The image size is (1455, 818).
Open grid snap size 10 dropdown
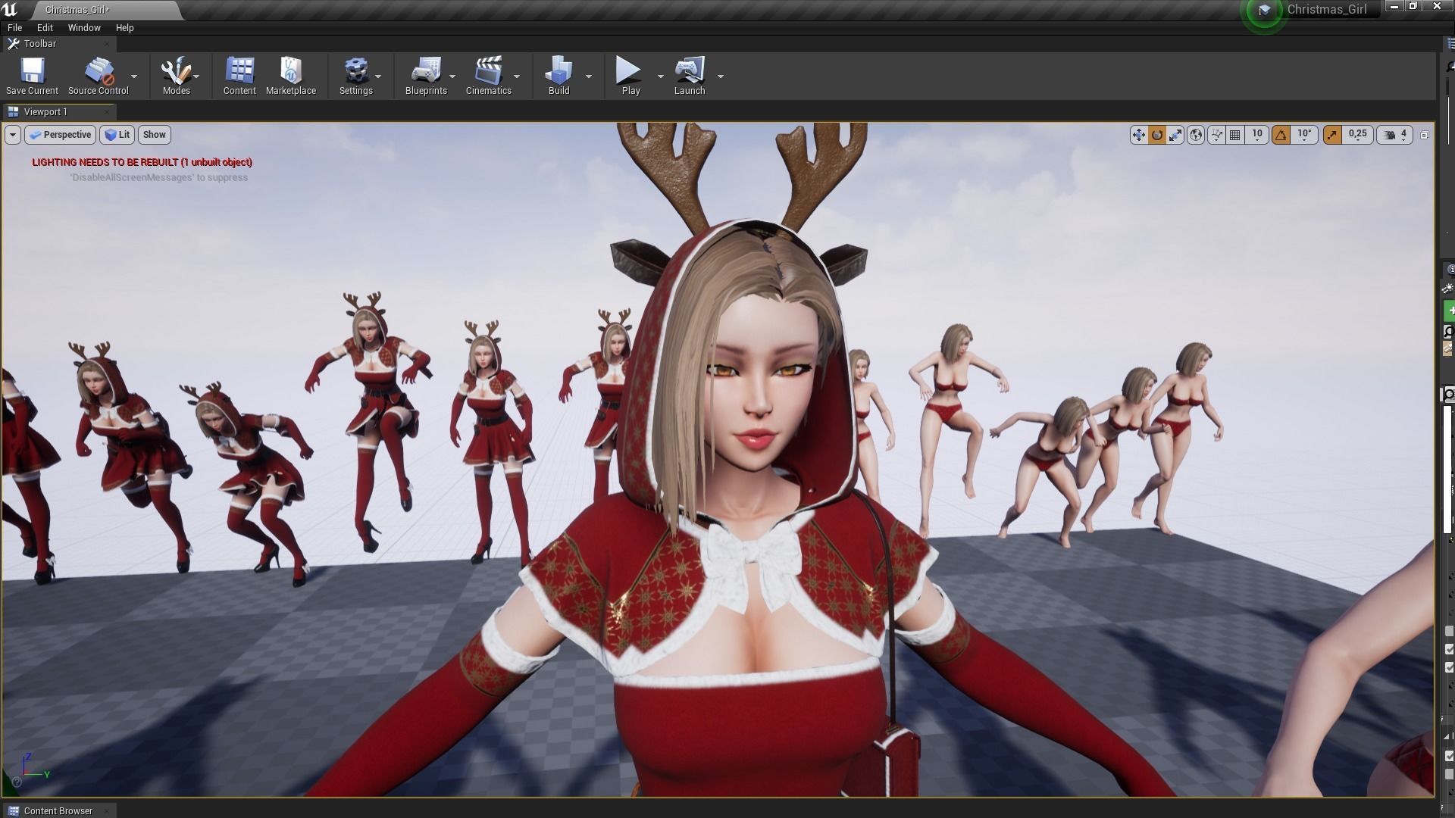click(x=1257, y=134)
